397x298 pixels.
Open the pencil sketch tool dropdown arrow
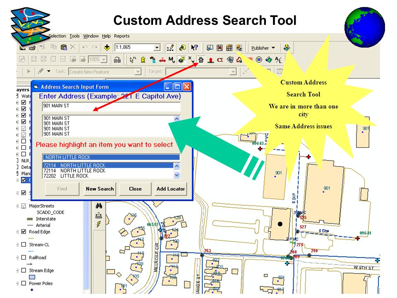point(49,71)
